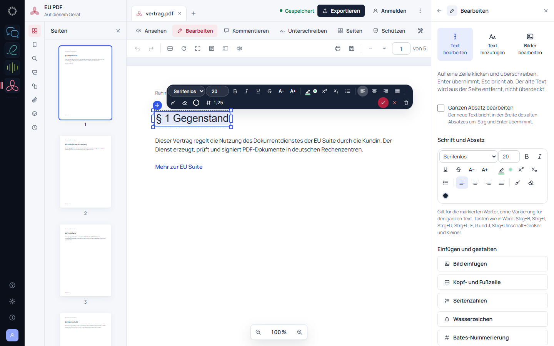Switch to the Kommentieren tab
This screenshot has height=346, width=554.
[x=247, y=31]
